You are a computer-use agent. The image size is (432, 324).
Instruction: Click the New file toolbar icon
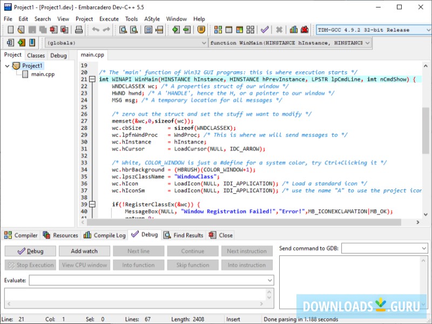pyautogui.click(x=10, y=30)
